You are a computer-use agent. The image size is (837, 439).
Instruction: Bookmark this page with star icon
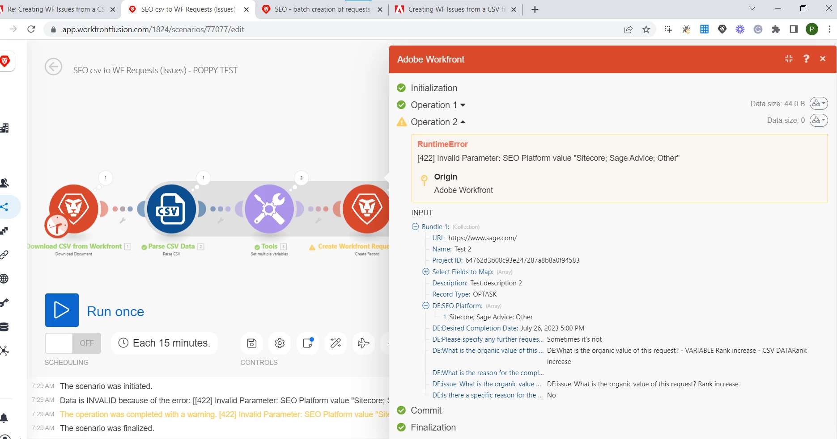click(x=646, y=29)
